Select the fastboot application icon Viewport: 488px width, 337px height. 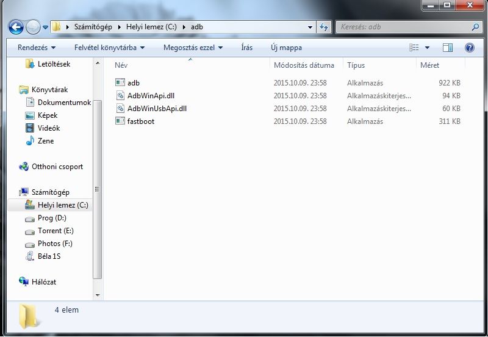(x=120, y=121)
